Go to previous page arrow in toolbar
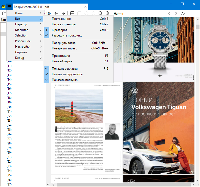 coord(56,13)
